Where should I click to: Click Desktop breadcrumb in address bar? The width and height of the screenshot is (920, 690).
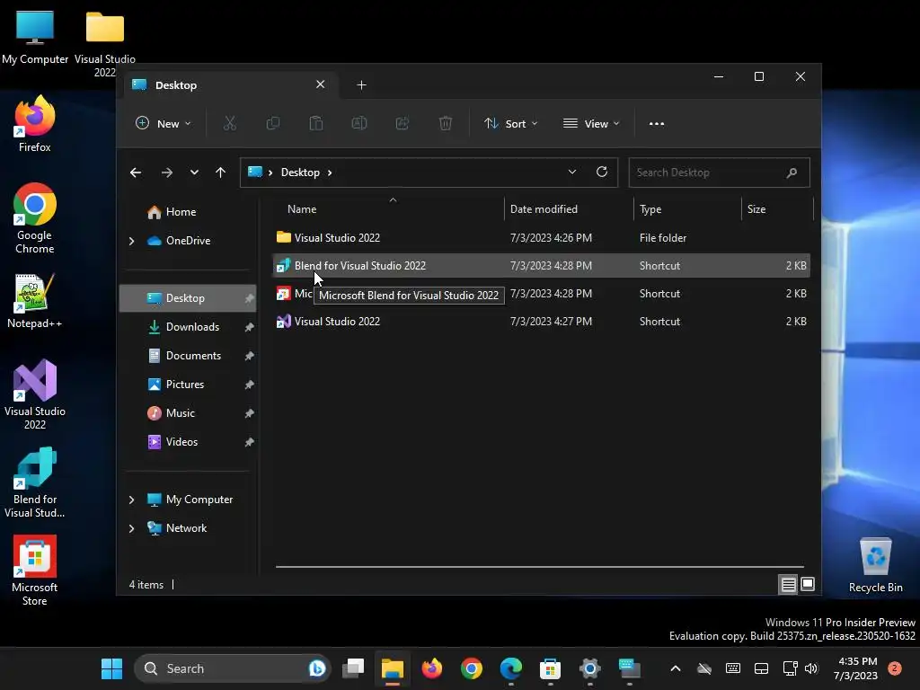300,172
